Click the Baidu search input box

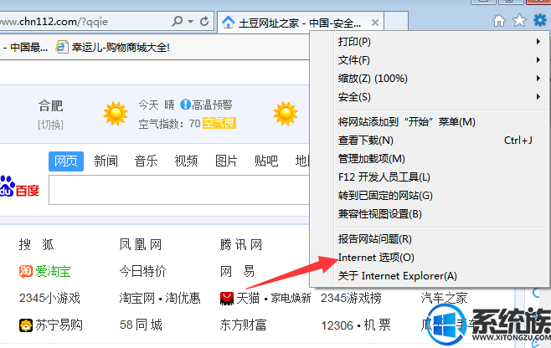pyautogui.click(x=179, y=190)
